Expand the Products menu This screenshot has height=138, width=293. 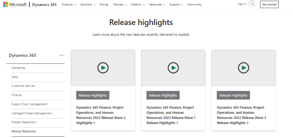pyautogui.click(x=69, y=5)
